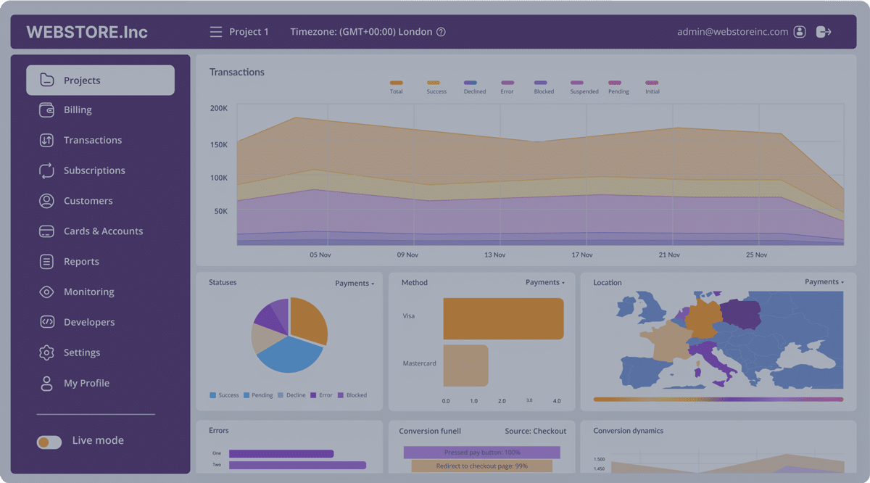Open the Project 1 hamburger menu
This screenshot has height=483, width=870.
click(215, 32)
